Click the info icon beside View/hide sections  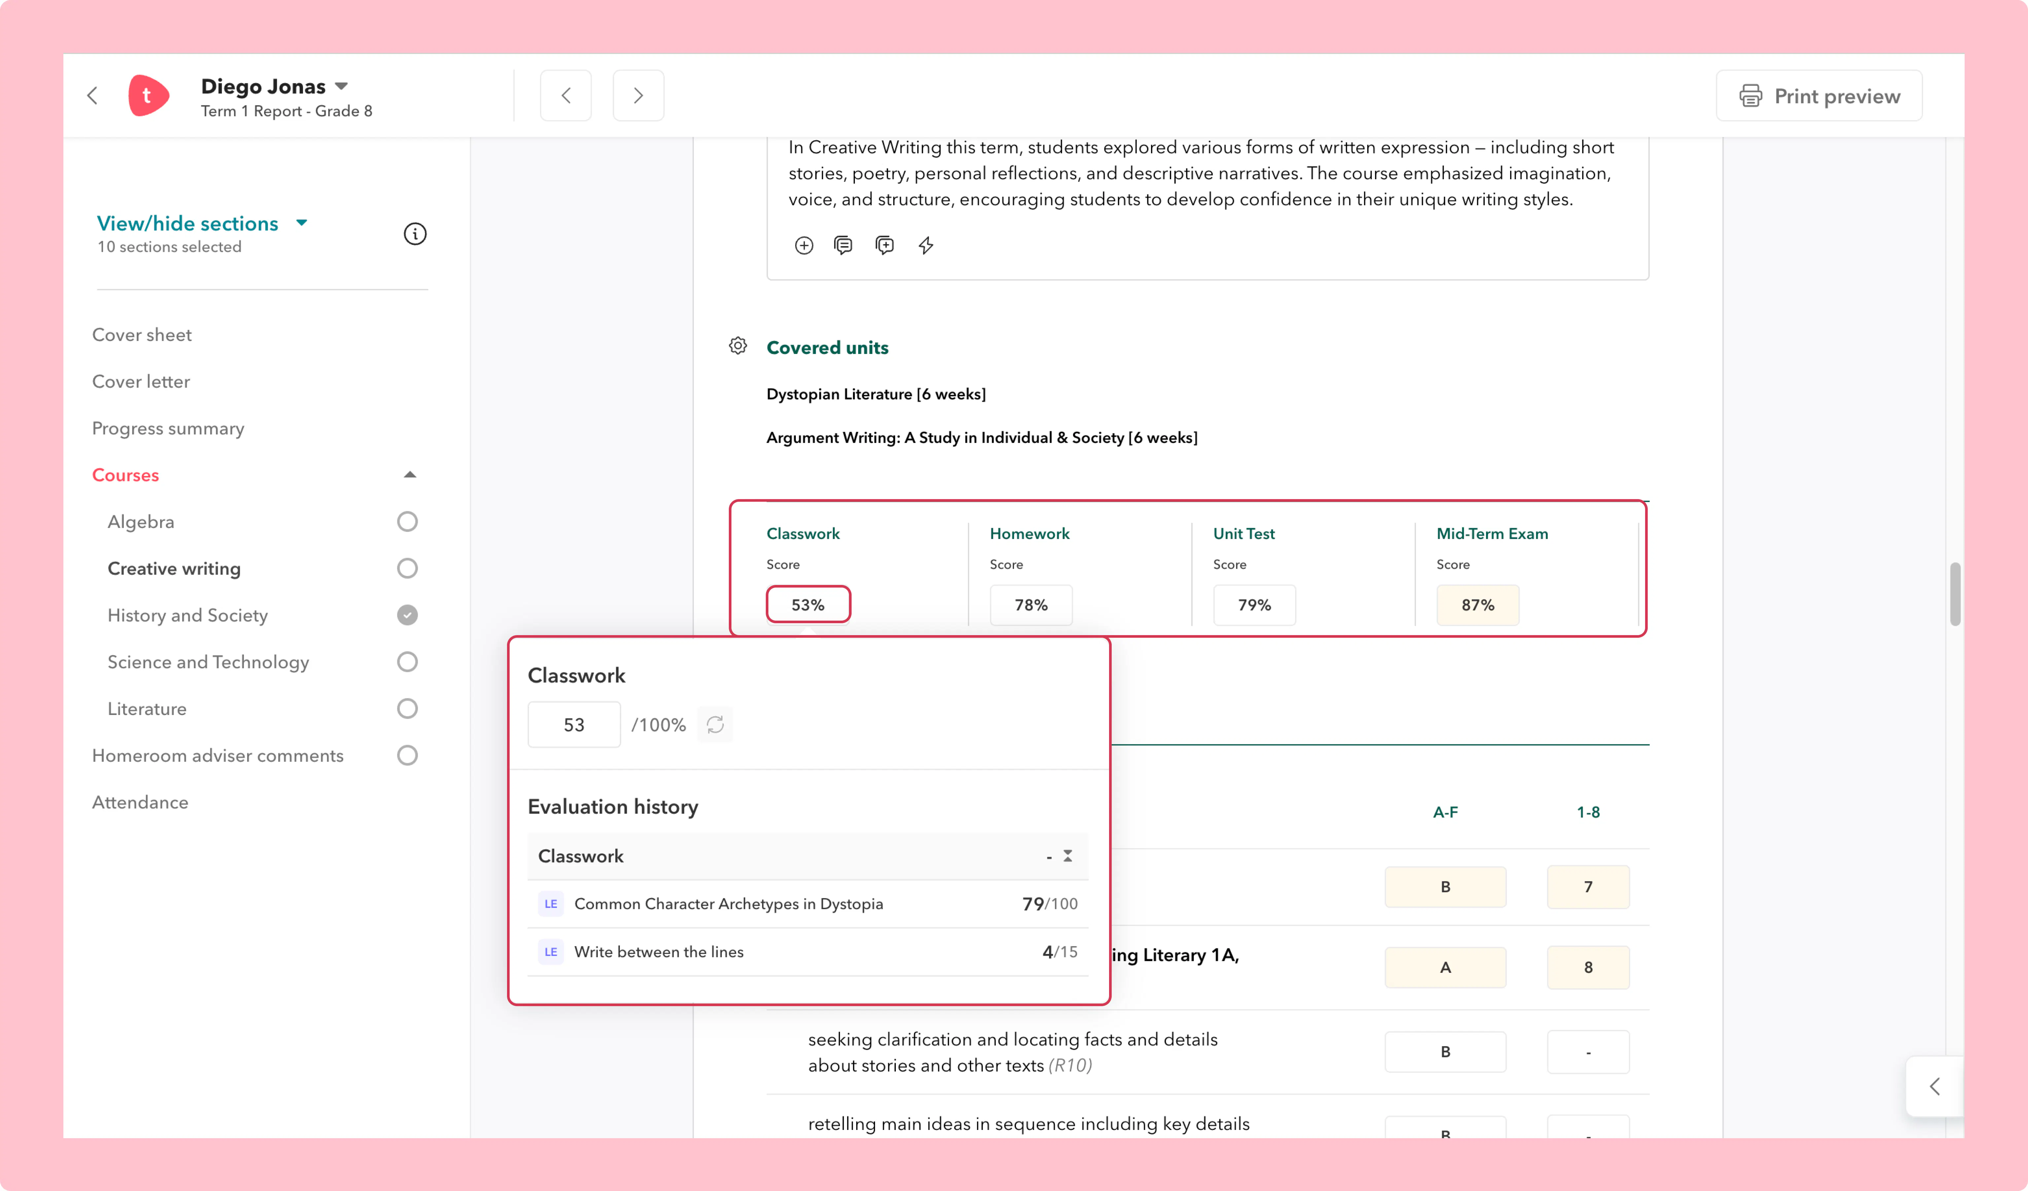click(415, 234)
